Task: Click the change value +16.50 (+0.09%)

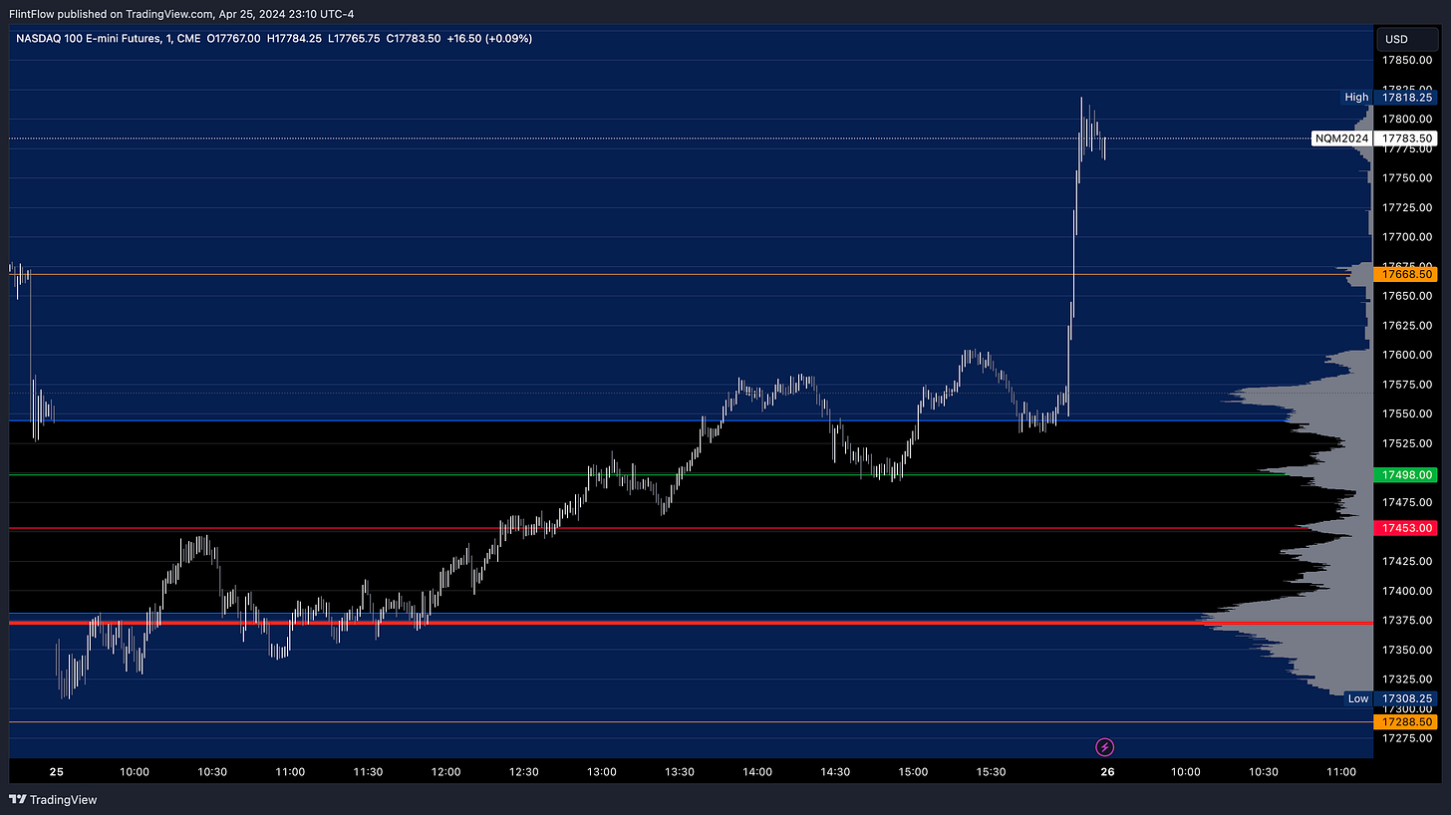Action: 489,39
